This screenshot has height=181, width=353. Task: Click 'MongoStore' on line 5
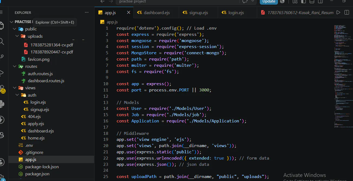tap(144, 53)
